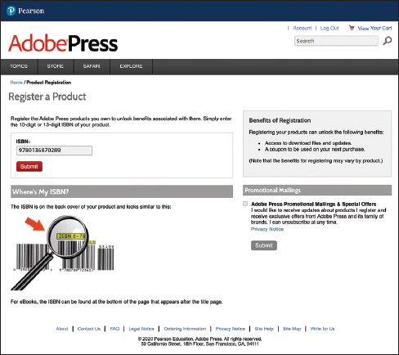This screenshot has width=399, height=355.
Task: Enable Adobe Press Promotional Mailings checkbox
Action: tap(245, 204)
